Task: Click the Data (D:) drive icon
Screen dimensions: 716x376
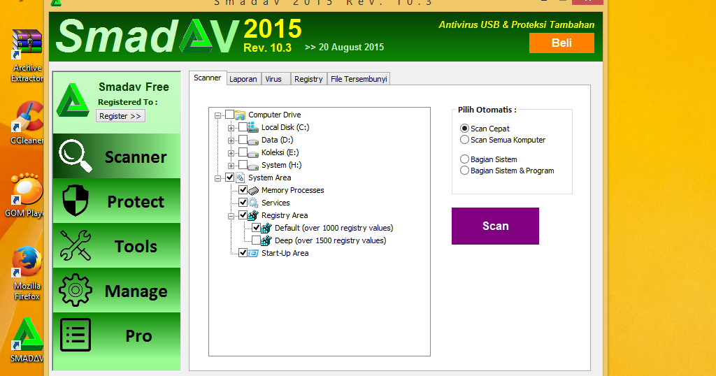Action: click(253, 141)
